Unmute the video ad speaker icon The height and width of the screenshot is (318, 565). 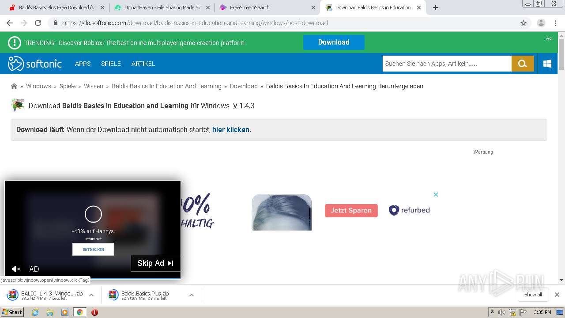(x=15, y=269)
